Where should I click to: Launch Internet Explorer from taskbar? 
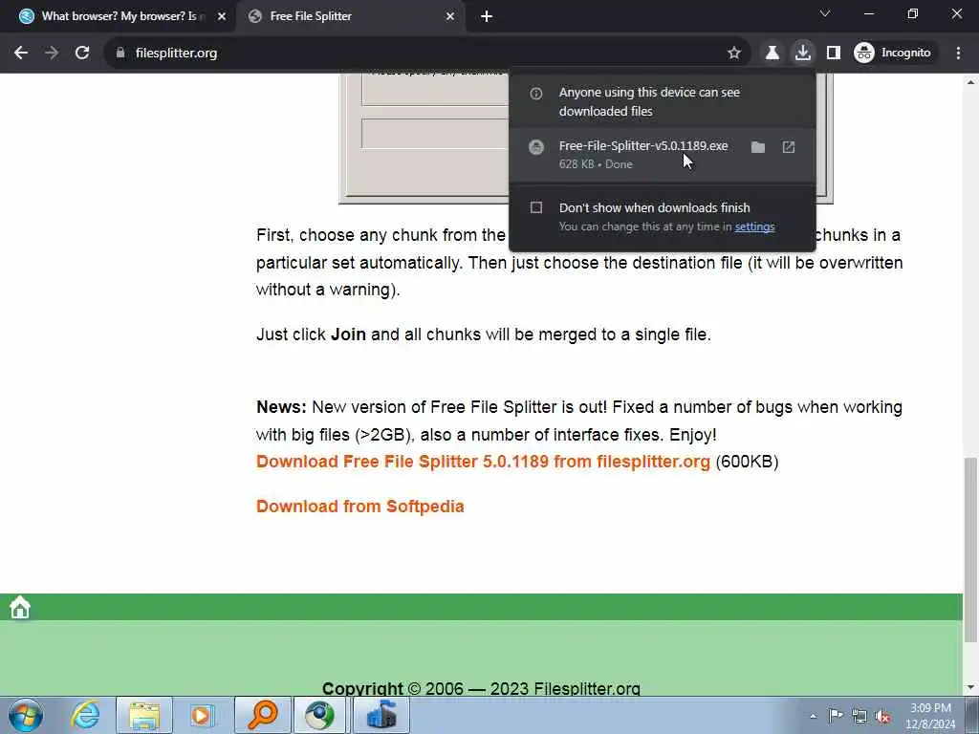coord(85,715)
